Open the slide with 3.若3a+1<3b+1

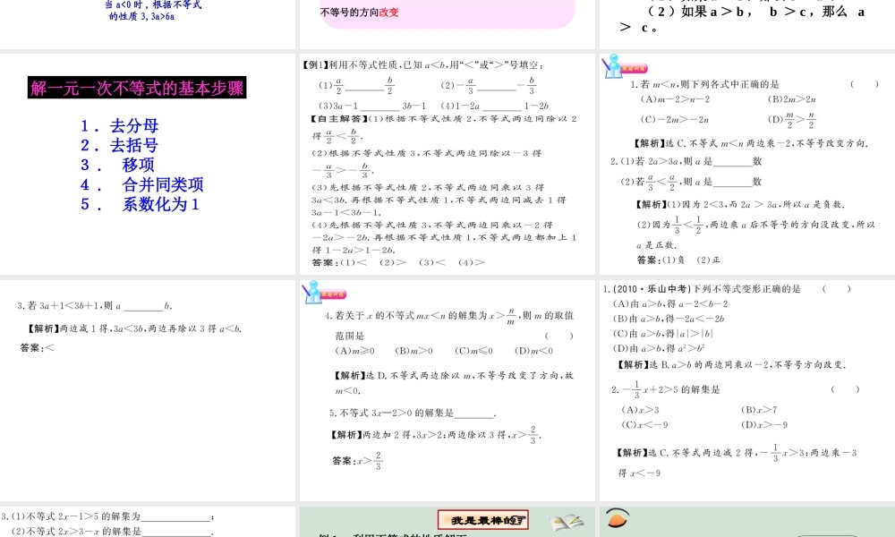coord(148,390)
